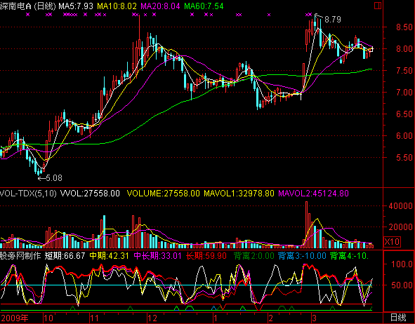Click the 8.79 high price marker

point(332,20)
